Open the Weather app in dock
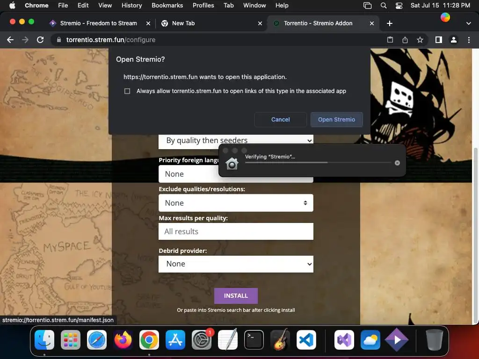The height and width of the screenshot is (359, 479). click(x=370, y=340)
